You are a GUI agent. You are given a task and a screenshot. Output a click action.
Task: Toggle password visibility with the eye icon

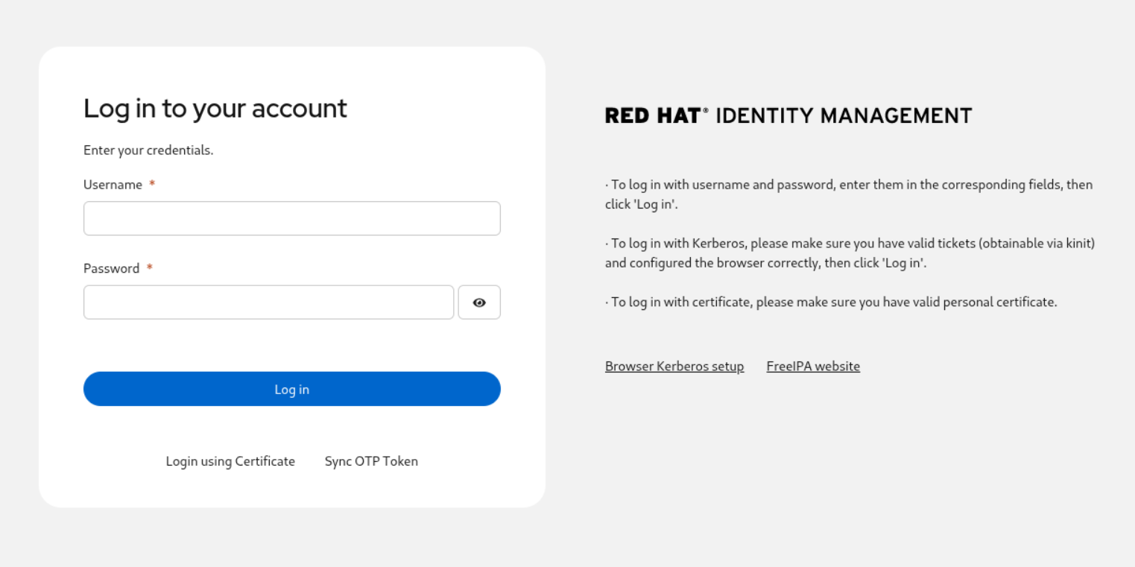[x=479, y=302]
